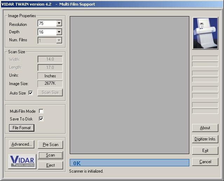Click the VIDAR Systems Corporation logo

[x=22, y=161]
